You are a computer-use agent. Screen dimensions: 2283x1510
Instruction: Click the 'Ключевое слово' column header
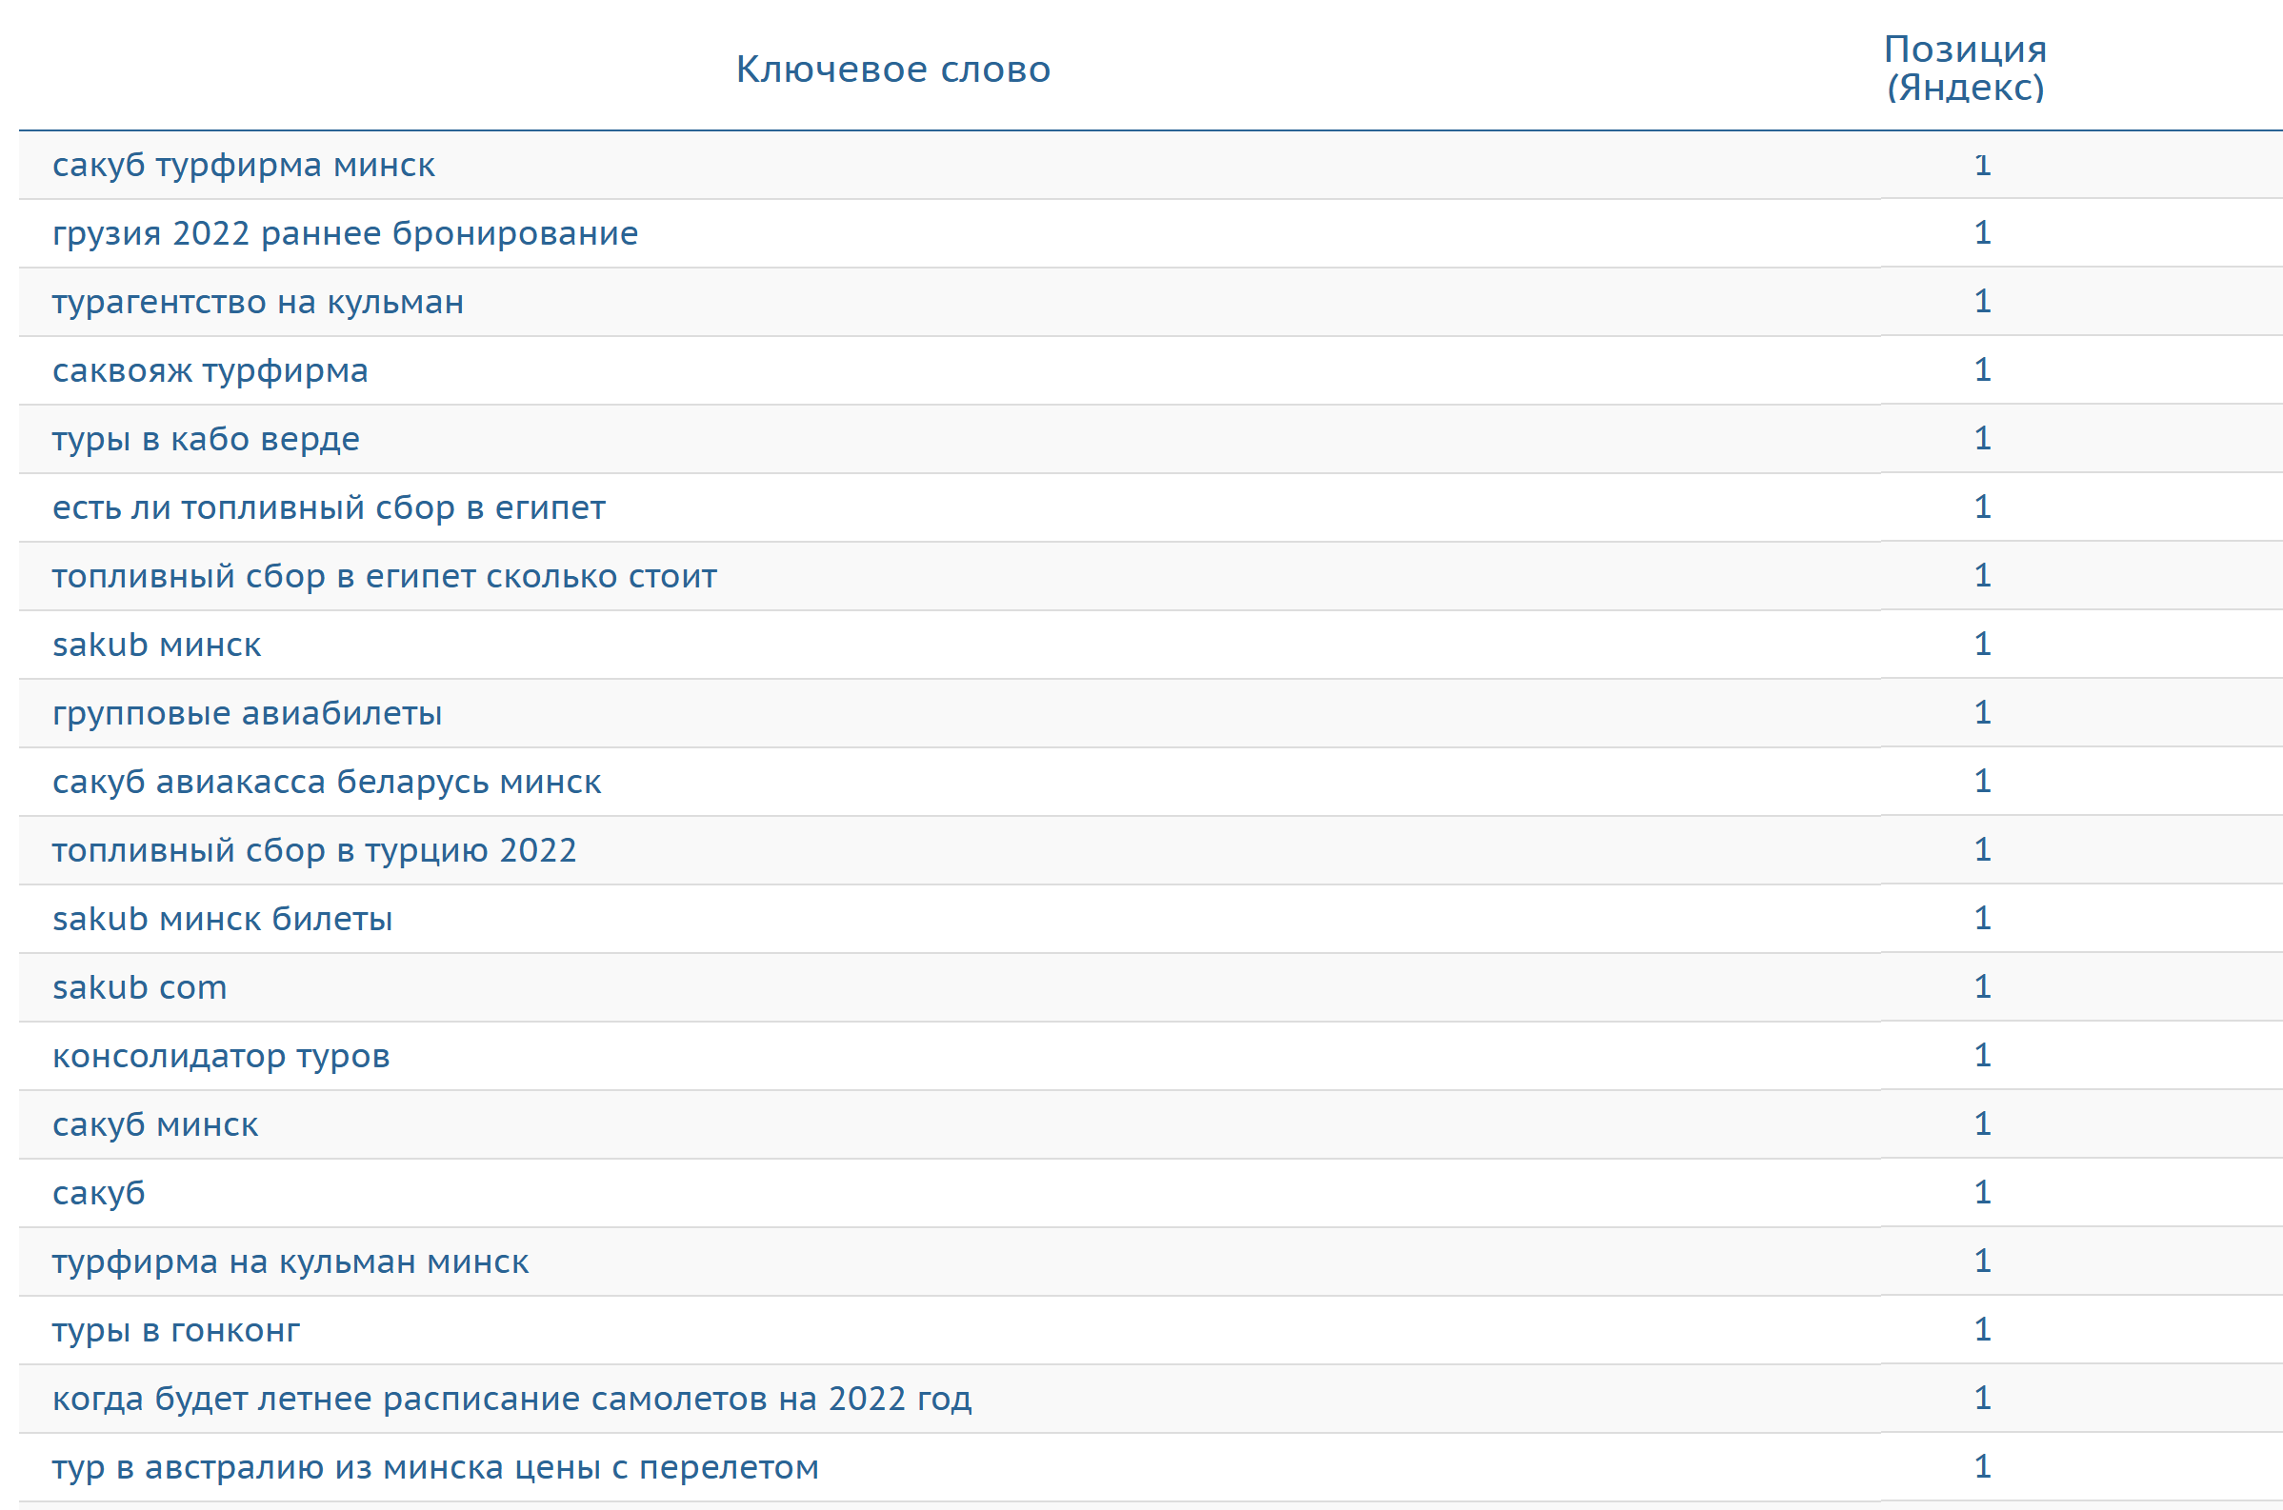pos(893,70)
